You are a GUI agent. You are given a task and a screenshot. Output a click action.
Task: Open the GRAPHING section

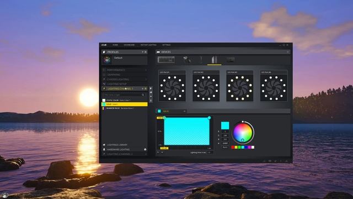point(125,75)
